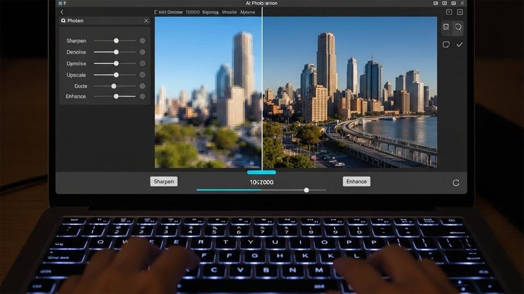Toggle the round switch next to Denoise
This screenshot has width=524, height=294.
pyautogui.click(x=143, y=52)
